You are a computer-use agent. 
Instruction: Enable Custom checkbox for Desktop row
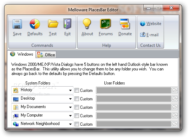coord(77,99)
